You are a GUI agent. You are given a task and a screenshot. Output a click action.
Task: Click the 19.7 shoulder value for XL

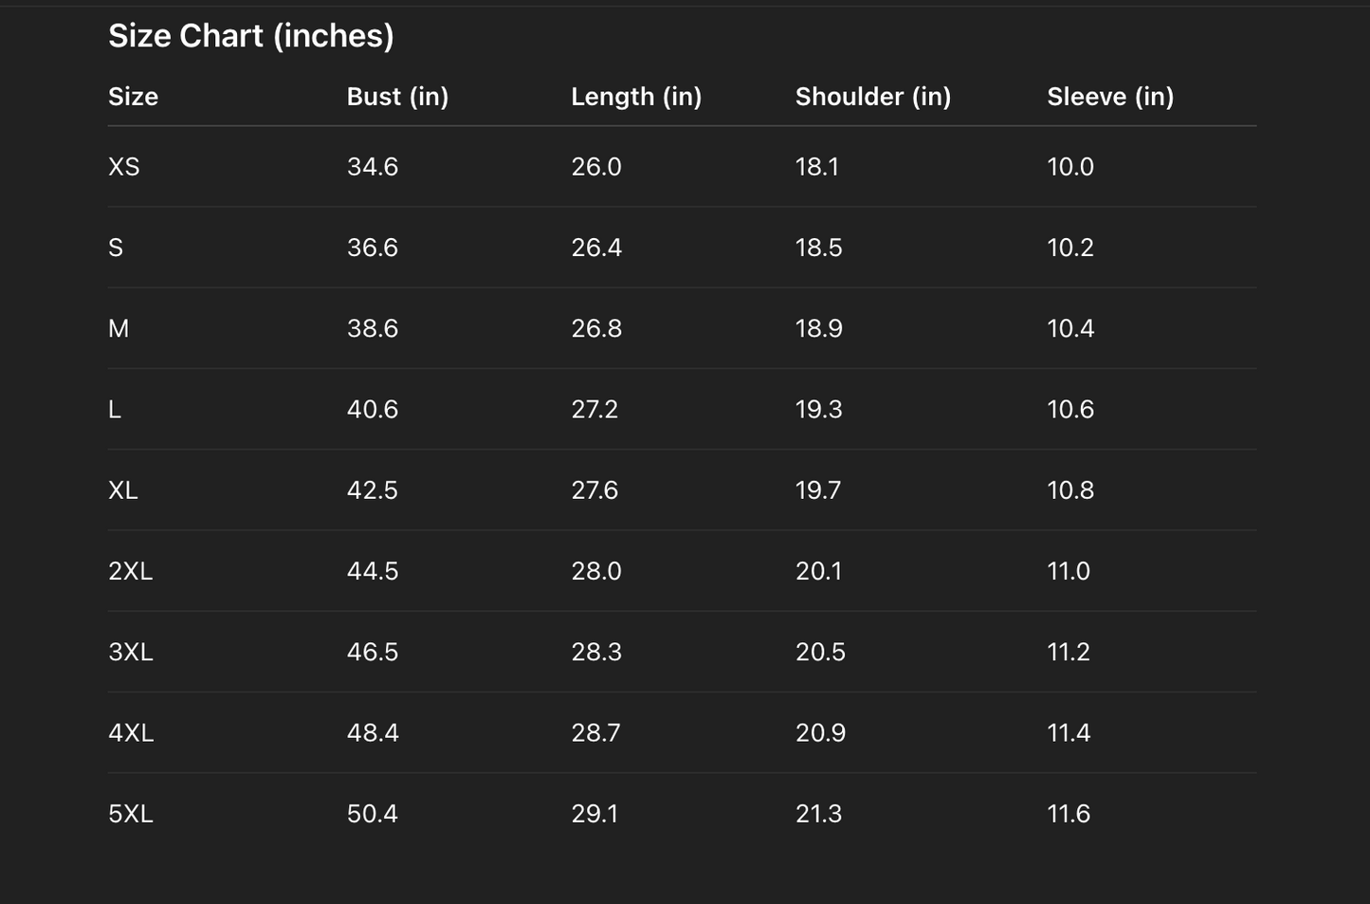click(x=817, y=490)
